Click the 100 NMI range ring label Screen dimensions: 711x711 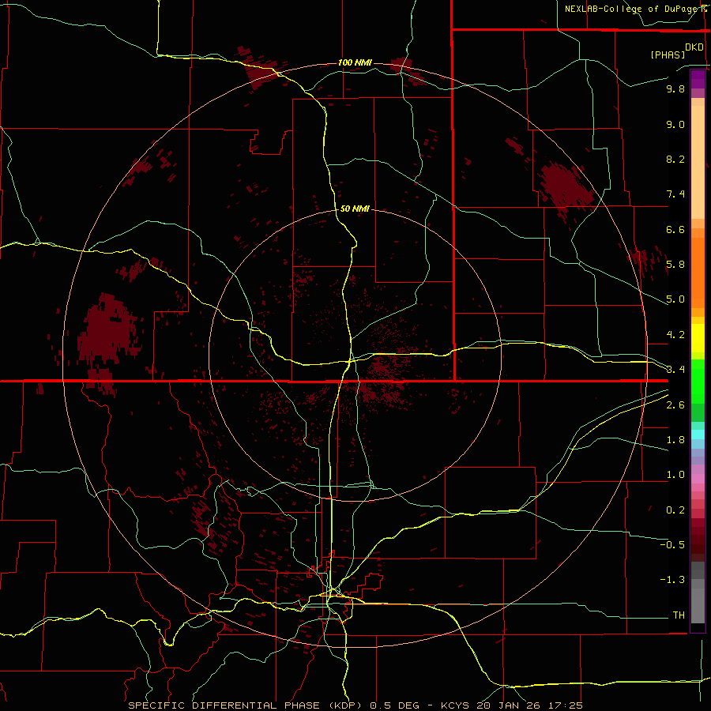click(x=355, y=62)
